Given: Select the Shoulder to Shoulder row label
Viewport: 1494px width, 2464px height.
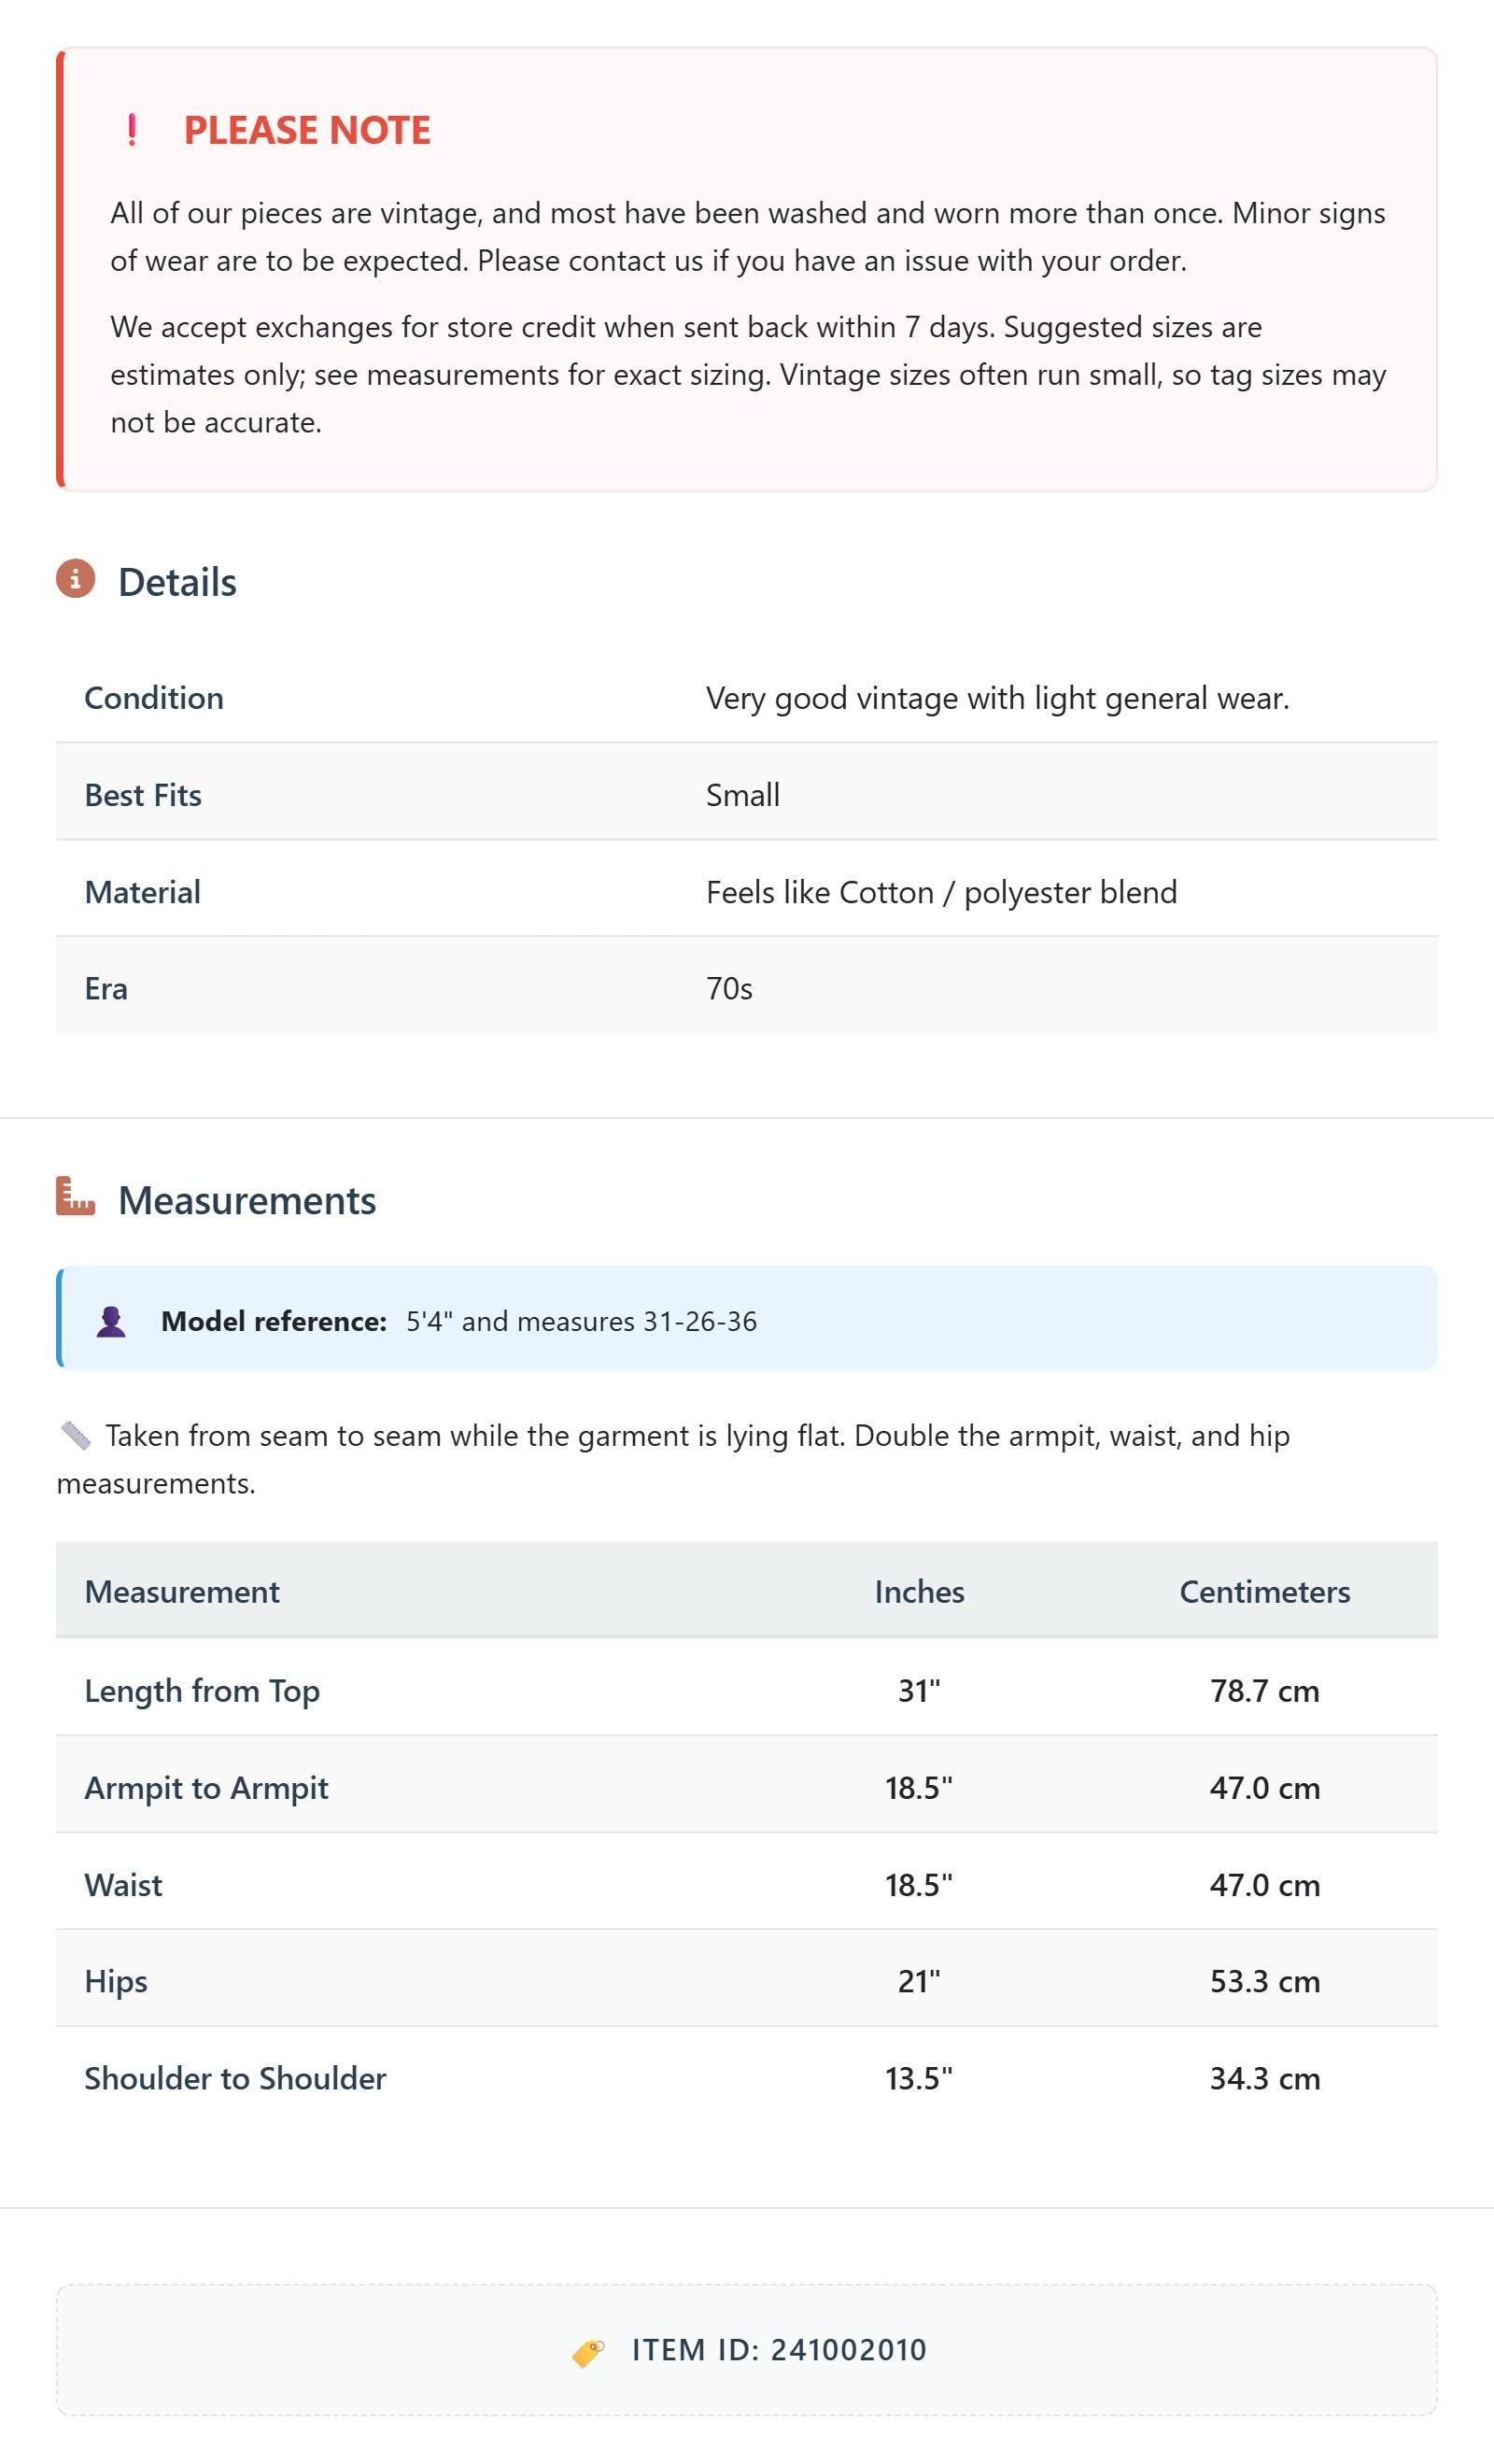Looking at the screenshot, I should [235, 2078].
